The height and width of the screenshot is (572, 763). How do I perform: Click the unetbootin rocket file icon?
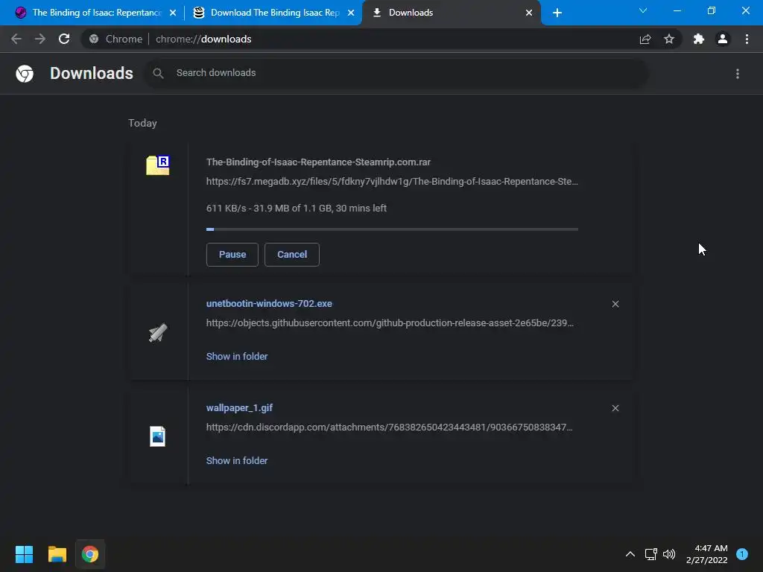pos(158,333)
